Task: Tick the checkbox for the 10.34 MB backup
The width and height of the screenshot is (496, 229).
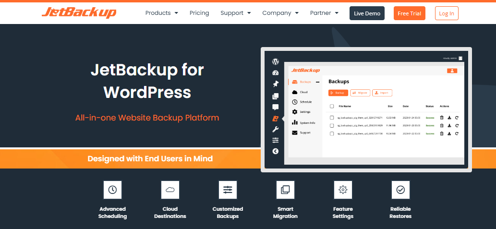Action: [x=332, y=134]
